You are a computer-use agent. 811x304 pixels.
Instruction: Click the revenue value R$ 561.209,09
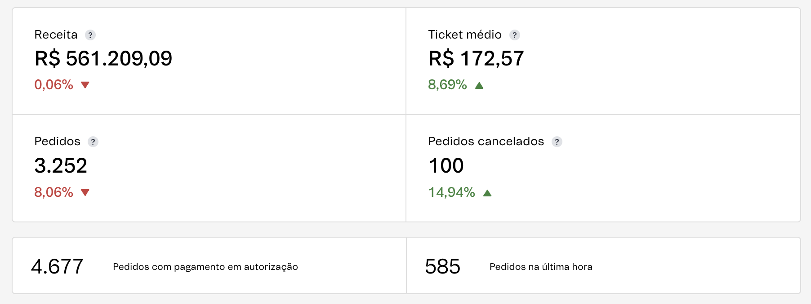coord(103,59)
